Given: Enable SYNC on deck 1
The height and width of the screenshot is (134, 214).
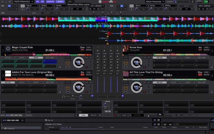Looking at the screenshot, I should tap(89, 47).
